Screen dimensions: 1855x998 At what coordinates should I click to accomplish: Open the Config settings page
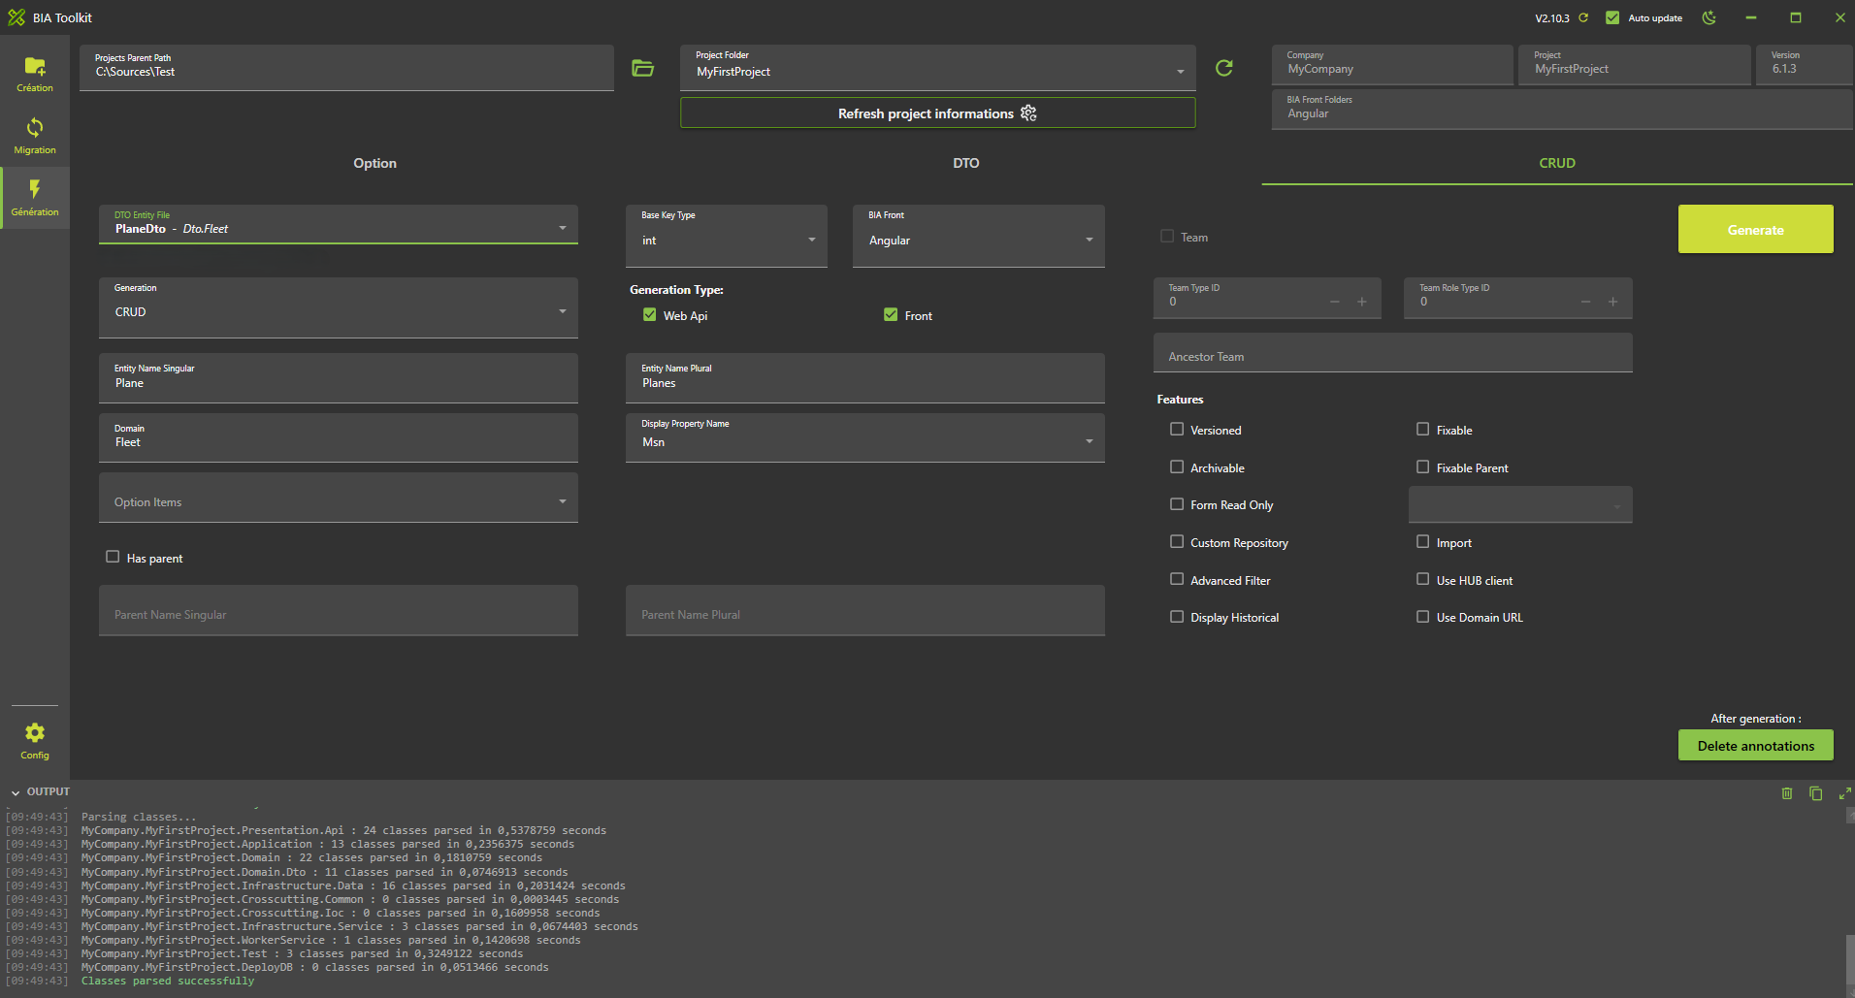coord(35,741)
